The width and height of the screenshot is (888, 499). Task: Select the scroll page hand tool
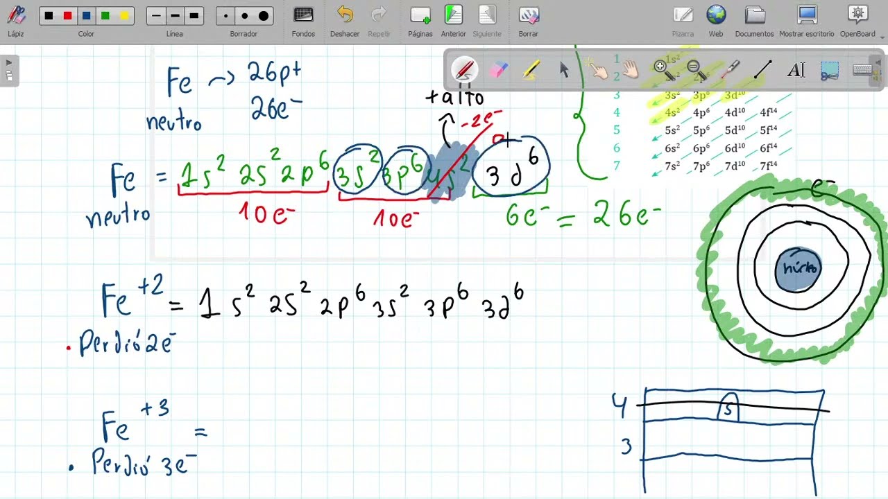pyautogui.click(x=630, y=69)
